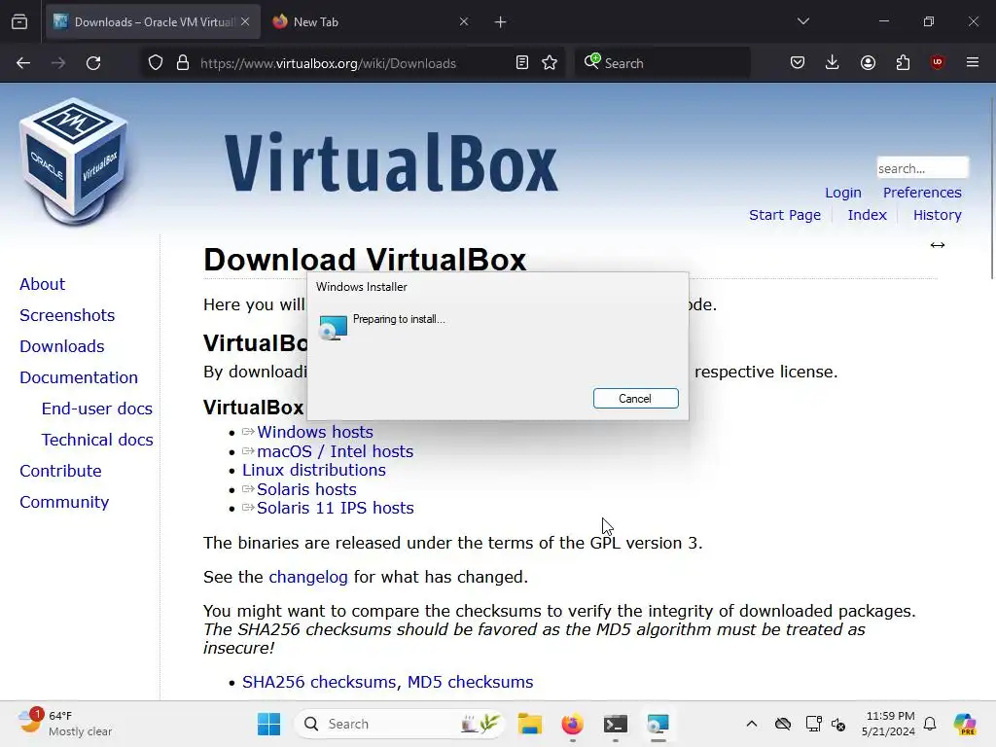Click the installer icon in taskbar
This screenshot has width=996, height=747.
(x=658, y=724)
